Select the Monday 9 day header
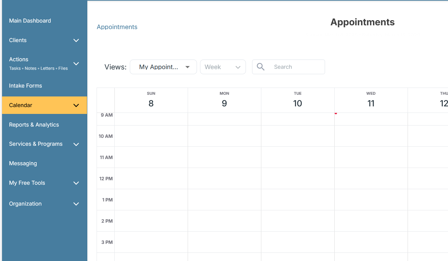 (224, 100)
